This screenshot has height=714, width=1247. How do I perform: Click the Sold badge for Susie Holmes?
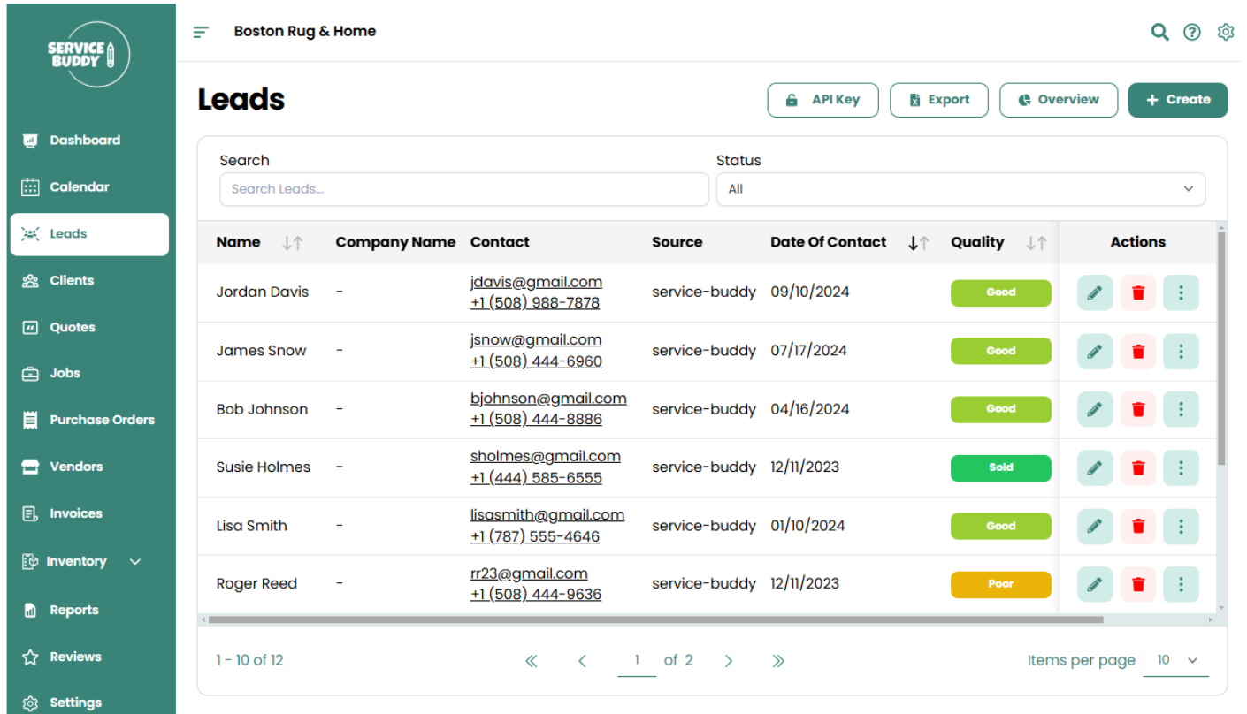pyautogui.click(x=1001, y=468)
